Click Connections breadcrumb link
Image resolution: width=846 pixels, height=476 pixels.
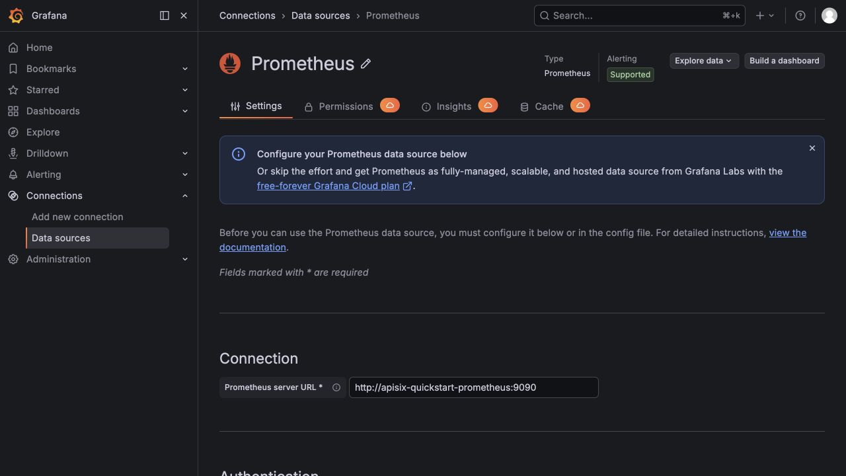click(x=247, y=15)
